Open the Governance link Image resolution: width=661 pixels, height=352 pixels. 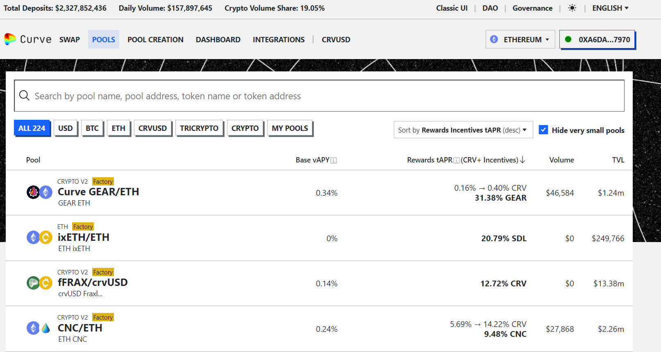tap(532, 8)
